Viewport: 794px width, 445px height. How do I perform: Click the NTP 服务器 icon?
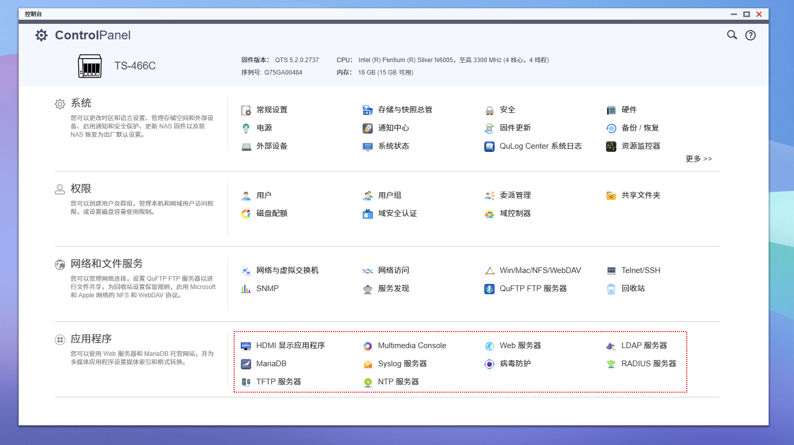[368, 382]
